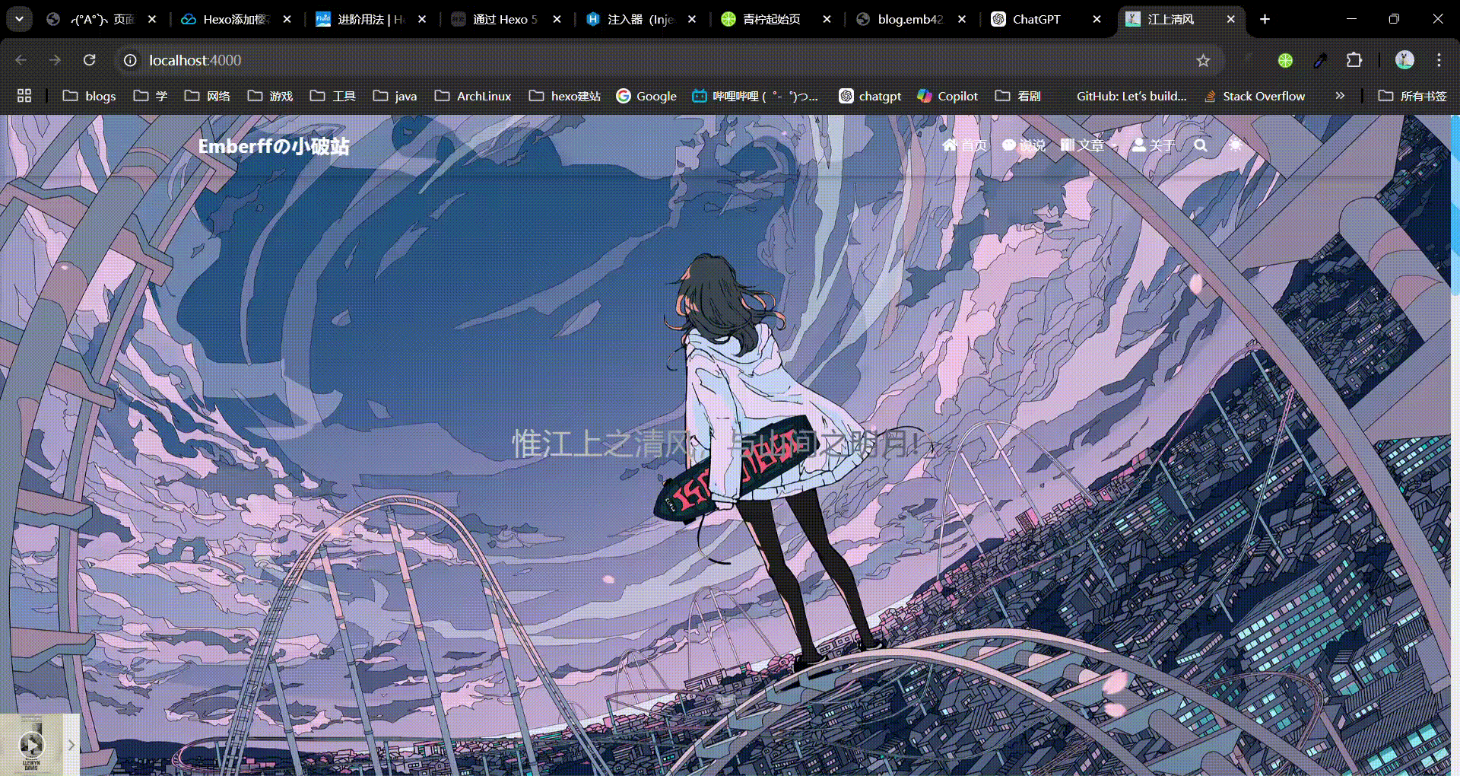The height and width of the screenshot is (776, 1460).
Task: Close the 青柠起始页 tab
Action: tap(827, 19)
